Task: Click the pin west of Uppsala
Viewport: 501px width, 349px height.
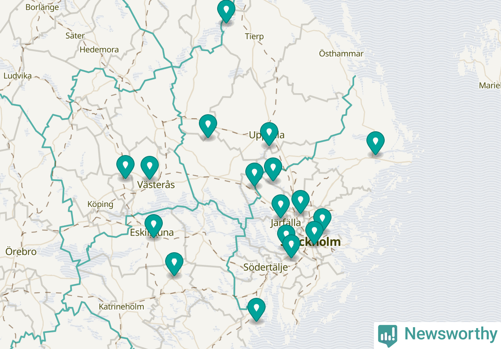Action: pyautogui.click(x=208, y=125)
